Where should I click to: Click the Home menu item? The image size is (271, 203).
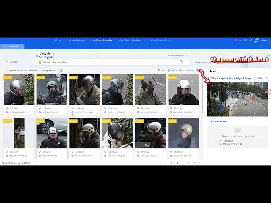click(58, 40)
